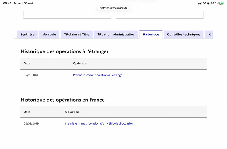Image resolution: width=227 pixels, height=149 pixels.
Task: Tap the cellular signal bars icon
Action: (200, 3)
